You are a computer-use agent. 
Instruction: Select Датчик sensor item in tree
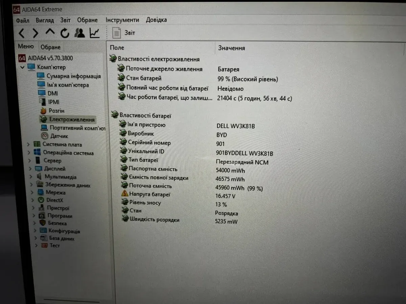coord(59,136)
